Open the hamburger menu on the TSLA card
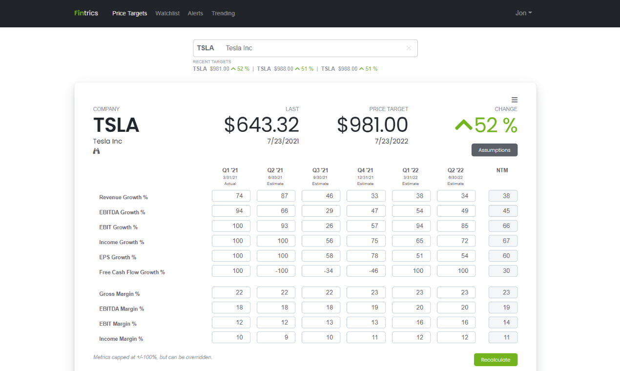The height and width of the screenshot is (371, 620). 514,100
